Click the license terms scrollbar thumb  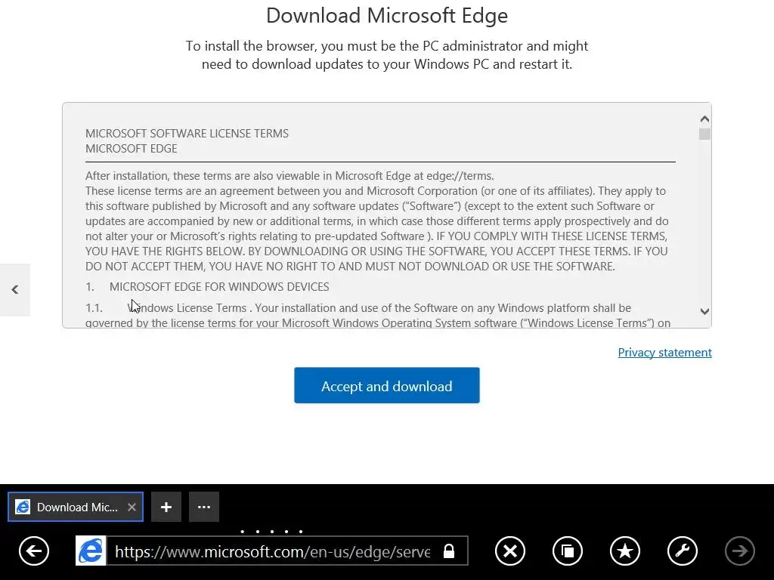point(704,134)
